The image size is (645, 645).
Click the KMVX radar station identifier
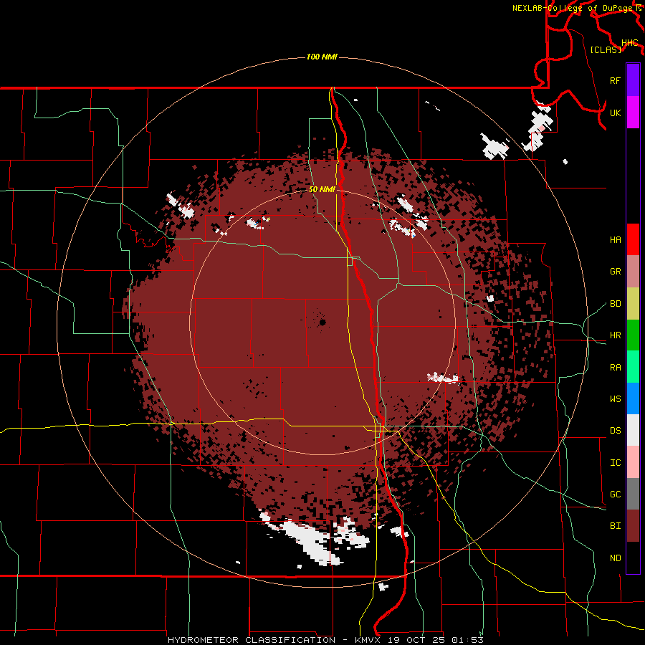tap(368, 640)
